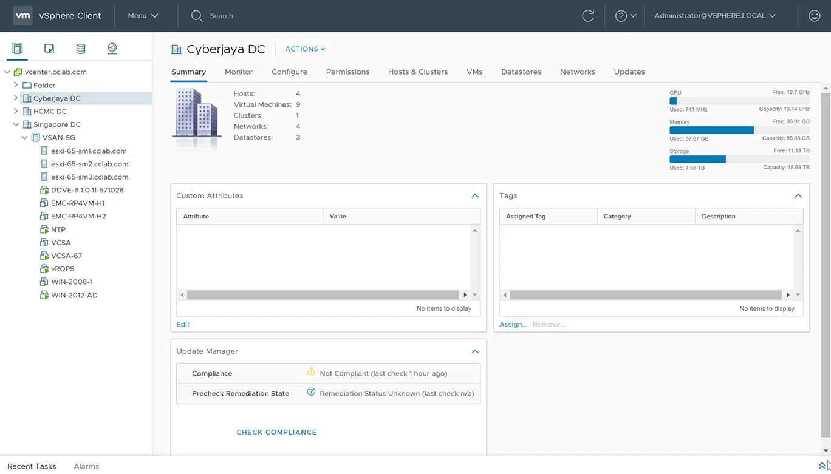Switch to the Monitor tab
831x474 pixels.
tap(239, 72)
